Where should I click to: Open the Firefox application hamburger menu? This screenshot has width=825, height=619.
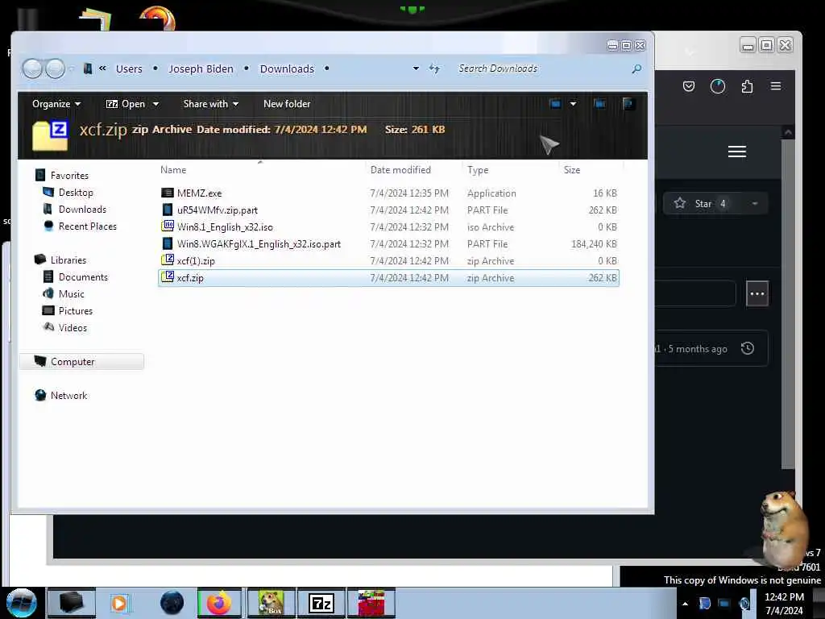click(776, 86)
